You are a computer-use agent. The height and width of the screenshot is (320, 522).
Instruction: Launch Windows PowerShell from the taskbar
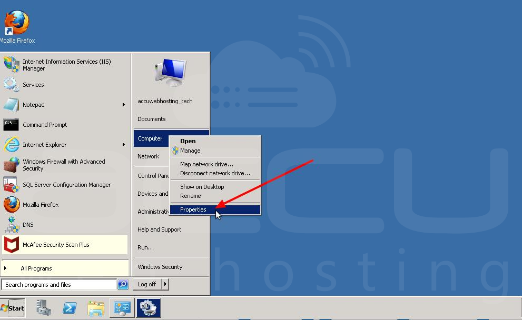pyautogui.click(x=70, y=308)
